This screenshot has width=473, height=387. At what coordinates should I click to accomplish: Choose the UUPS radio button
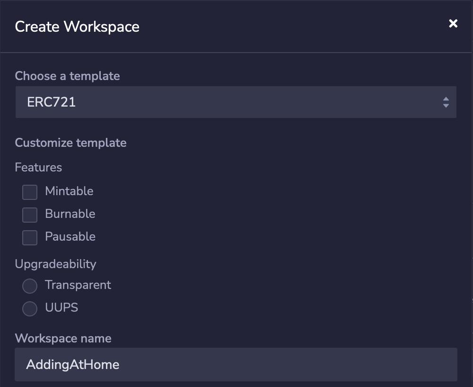pyautogui.click(x=30, y=309)
